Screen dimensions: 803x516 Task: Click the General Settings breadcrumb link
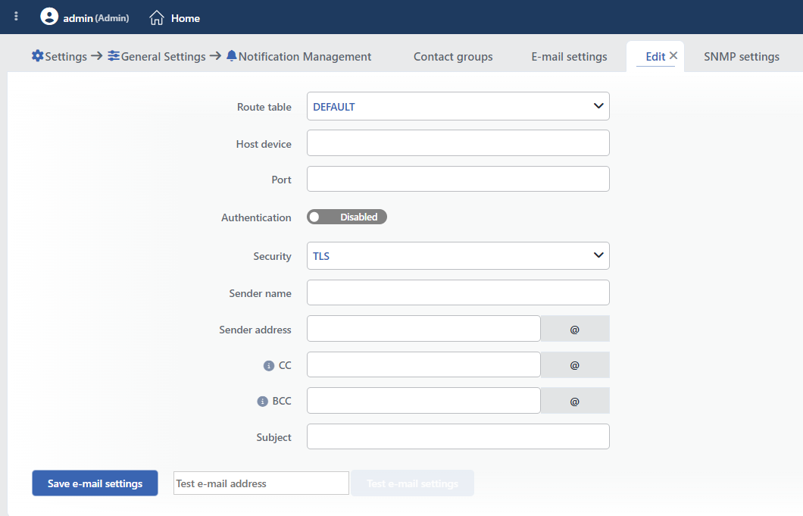coord(164,56)
